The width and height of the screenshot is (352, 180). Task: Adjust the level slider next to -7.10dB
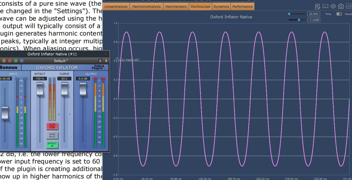[297, 20]
